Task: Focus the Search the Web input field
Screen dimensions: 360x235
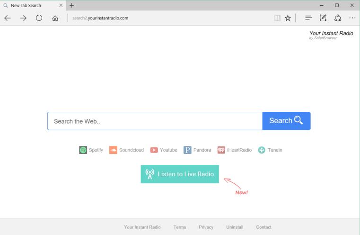Action: click(x=155, y=121)
